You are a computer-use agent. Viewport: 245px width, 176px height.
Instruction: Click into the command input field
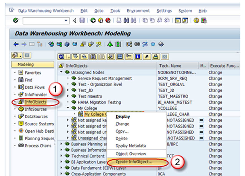pos(43,20)
